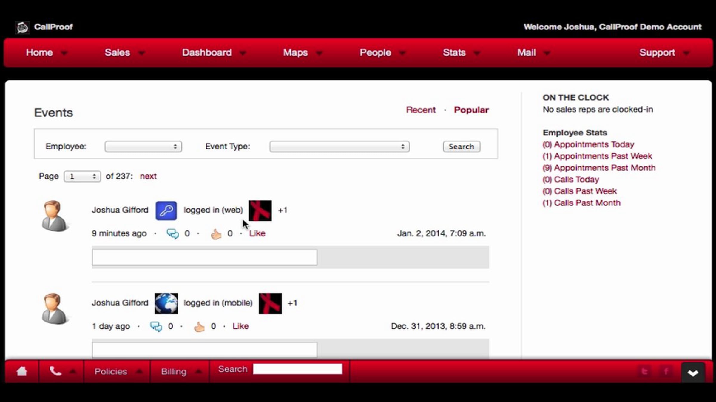
Task: Open comments icon on the 9 minutes ago event
Action: click(172, 234)
